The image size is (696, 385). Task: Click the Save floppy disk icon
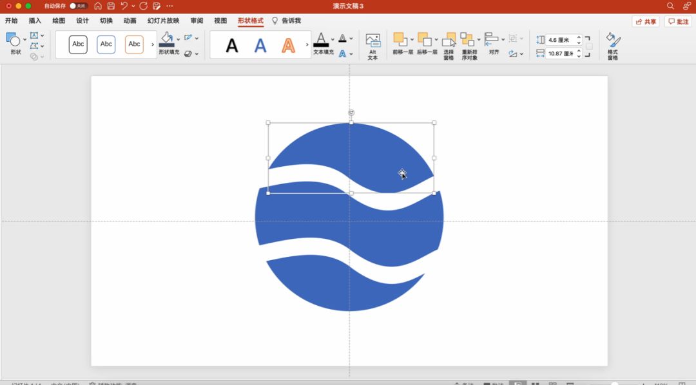click(111, 6)
